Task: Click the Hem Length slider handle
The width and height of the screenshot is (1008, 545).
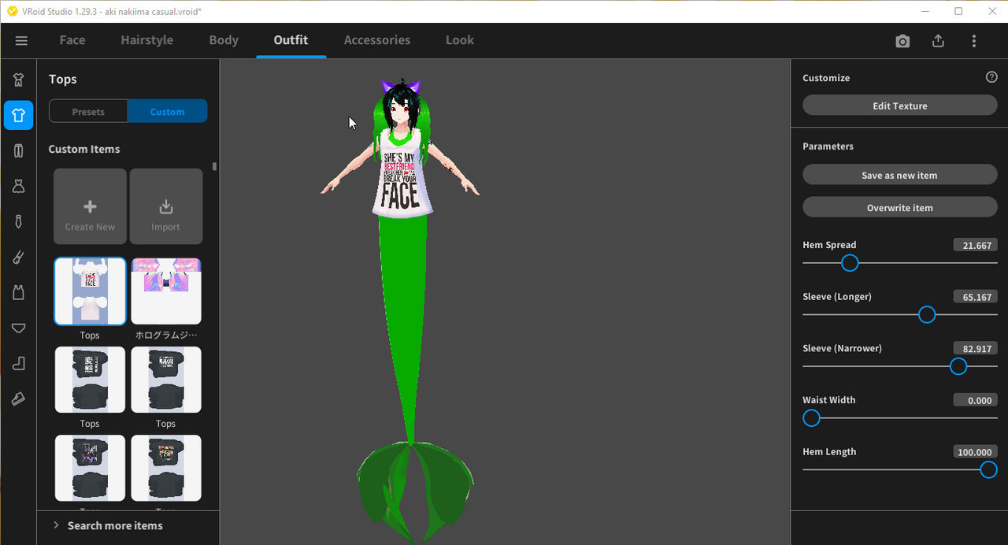Action: [989, 470]
